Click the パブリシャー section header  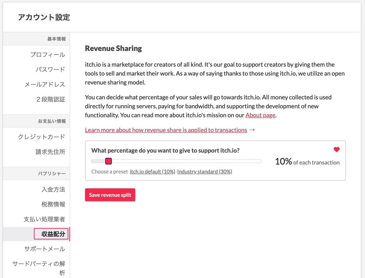pos(52,174)
